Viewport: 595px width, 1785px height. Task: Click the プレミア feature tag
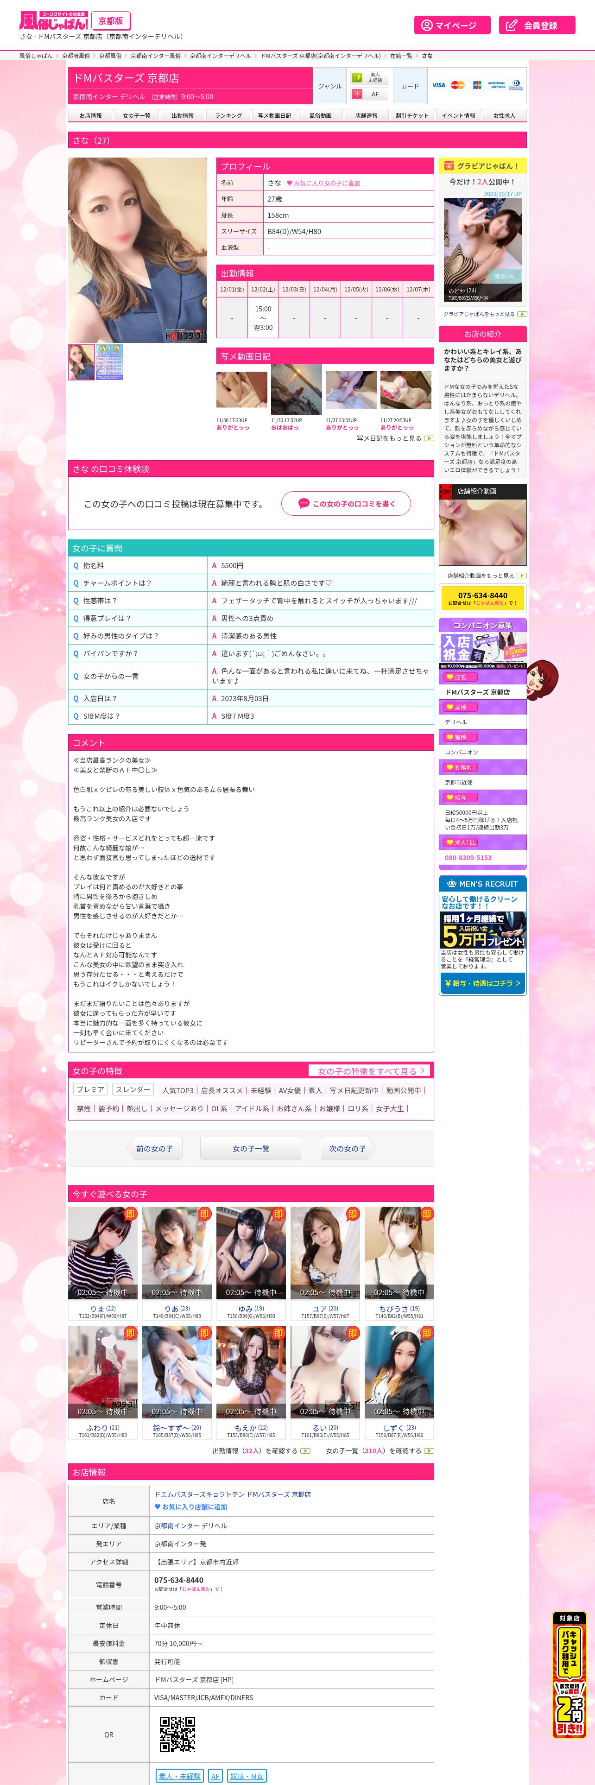point(90,1089)
